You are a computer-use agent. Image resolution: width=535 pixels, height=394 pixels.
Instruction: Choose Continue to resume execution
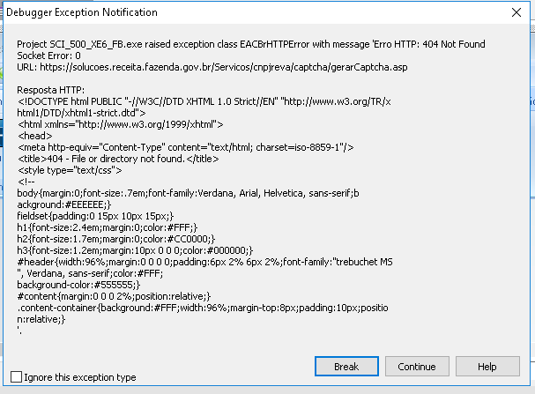pyautogui.click(x=417, y=367)
